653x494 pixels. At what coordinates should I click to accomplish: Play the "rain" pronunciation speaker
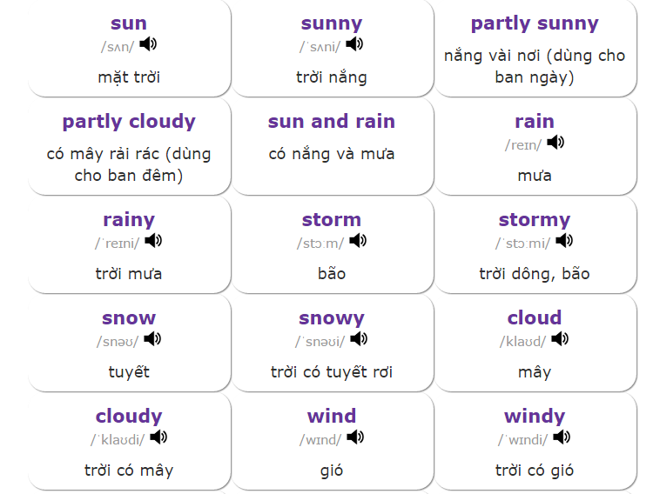point(555,143)
